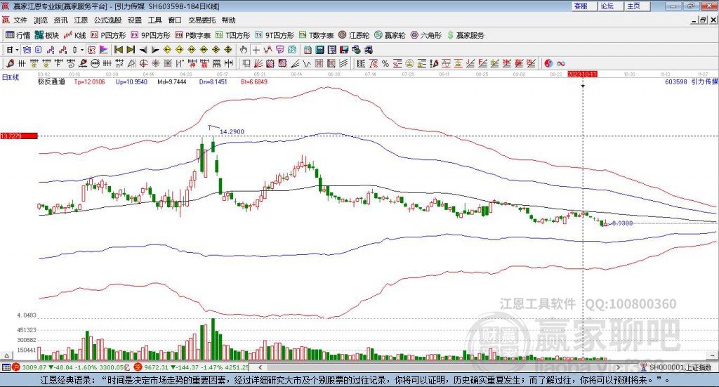The height and width of the screenshot is (387, 719).
Task: Click the horizontal scrollbar right arrow
Action: click(x=618, y=367)
